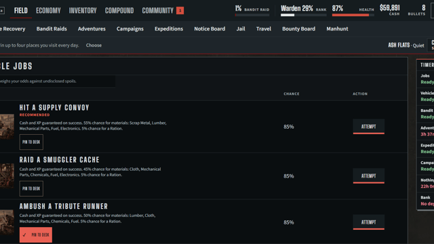Click the 85% chance for Supply Convoy
The width and height of the screenshot is (434, 244).
(x=289, y=127)
